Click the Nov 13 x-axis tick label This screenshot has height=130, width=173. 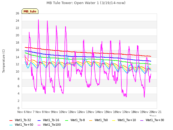point(84,112)
